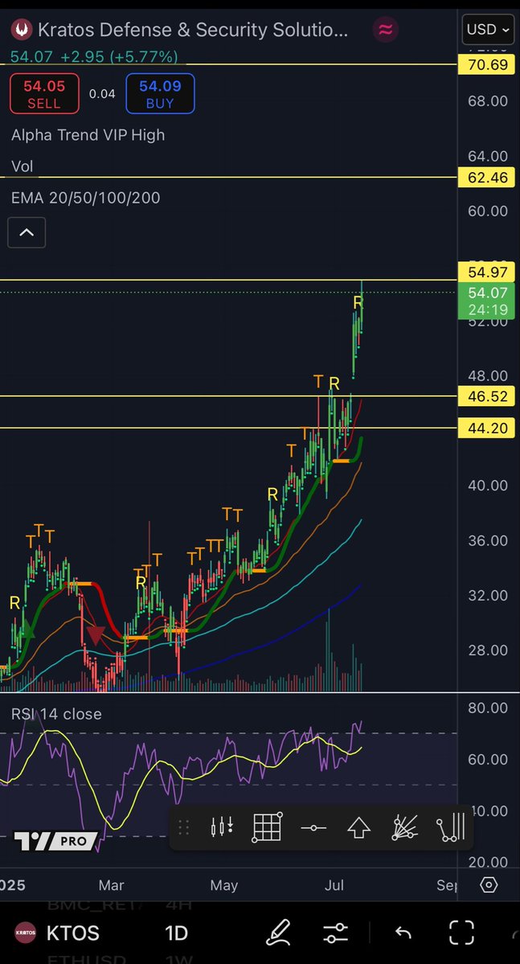Undo the last action with arrow
The height and width of the screenshot is (964, 520).
[x=403, y=933]
